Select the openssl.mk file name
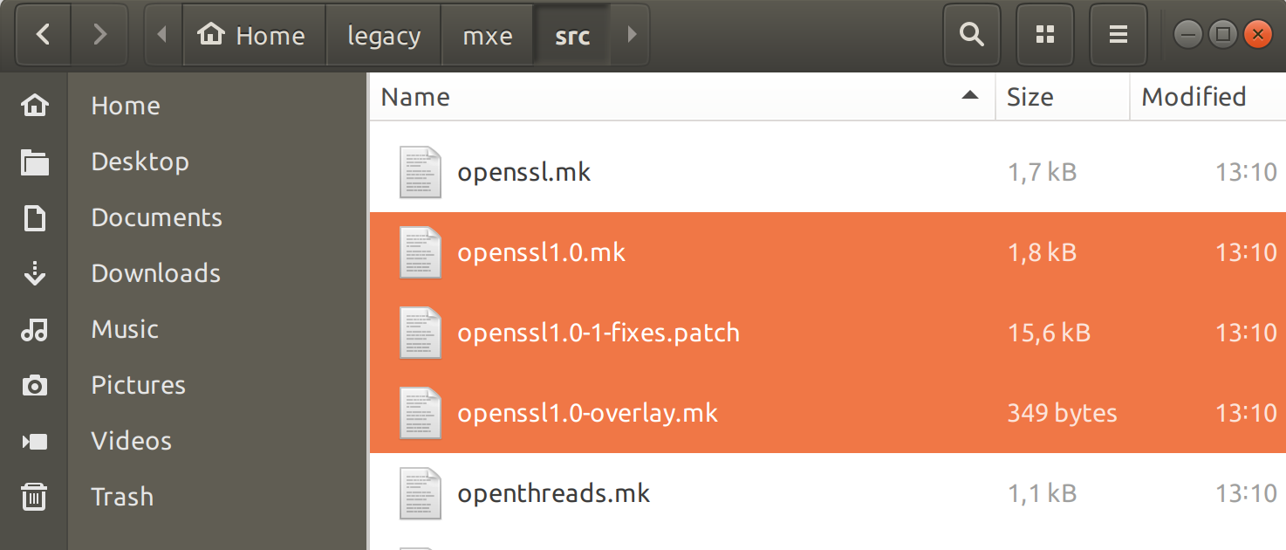Screen dimensions: 1286x550 pyautogui.click(x=524, y=172)
